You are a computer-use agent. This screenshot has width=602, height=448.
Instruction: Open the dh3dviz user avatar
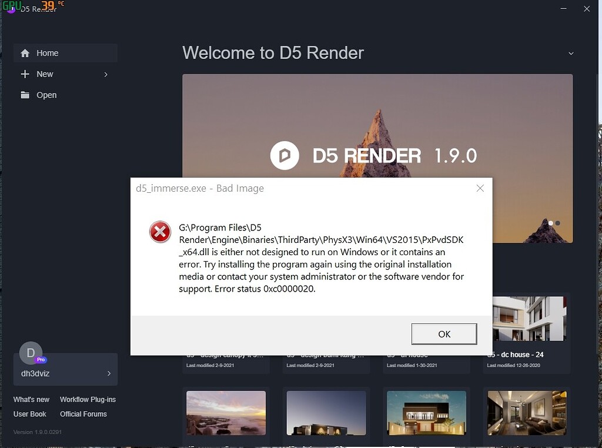[31, 353]
